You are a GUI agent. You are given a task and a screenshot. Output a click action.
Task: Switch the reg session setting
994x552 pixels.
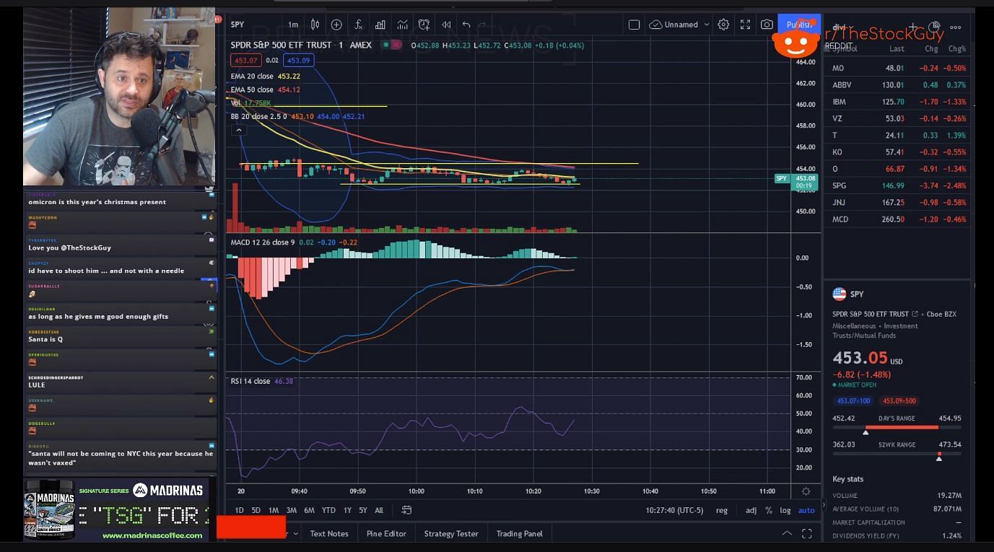(722, 510)
